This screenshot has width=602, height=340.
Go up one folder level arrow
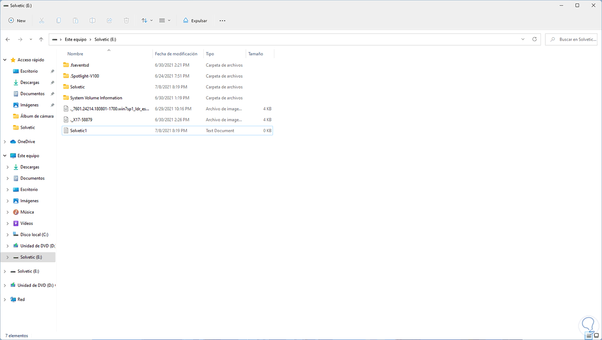pos(41,39)
